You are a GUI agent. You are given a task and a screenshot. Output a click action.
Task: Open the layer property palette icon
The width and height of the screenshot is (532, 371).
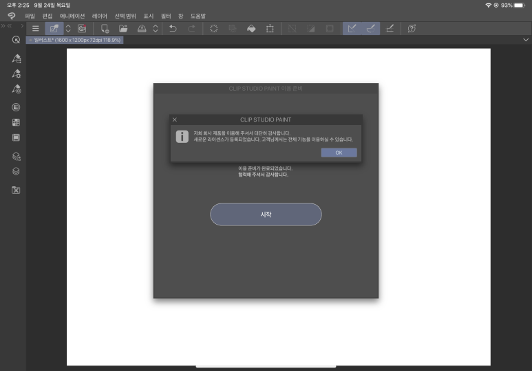17,156
